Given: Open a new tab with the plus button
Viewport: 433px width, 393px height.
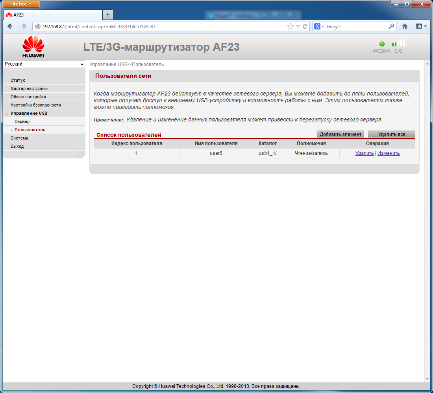Looking at the screenshot, I should point(108,15).
